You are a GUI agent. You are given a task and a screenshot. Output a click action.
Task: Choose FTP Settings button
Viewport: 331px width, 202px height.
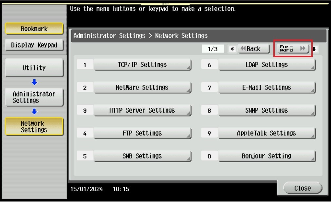pos(142,133)
